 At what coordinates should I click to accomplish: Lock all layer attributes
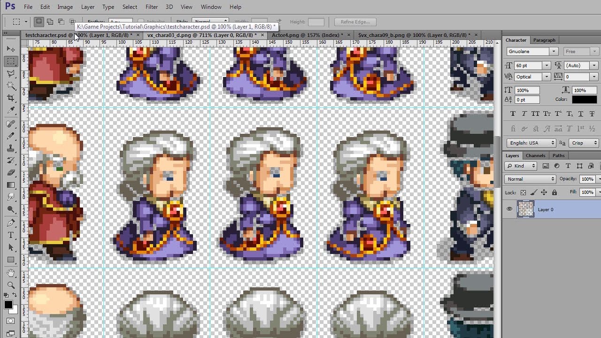tap(555, 192)
